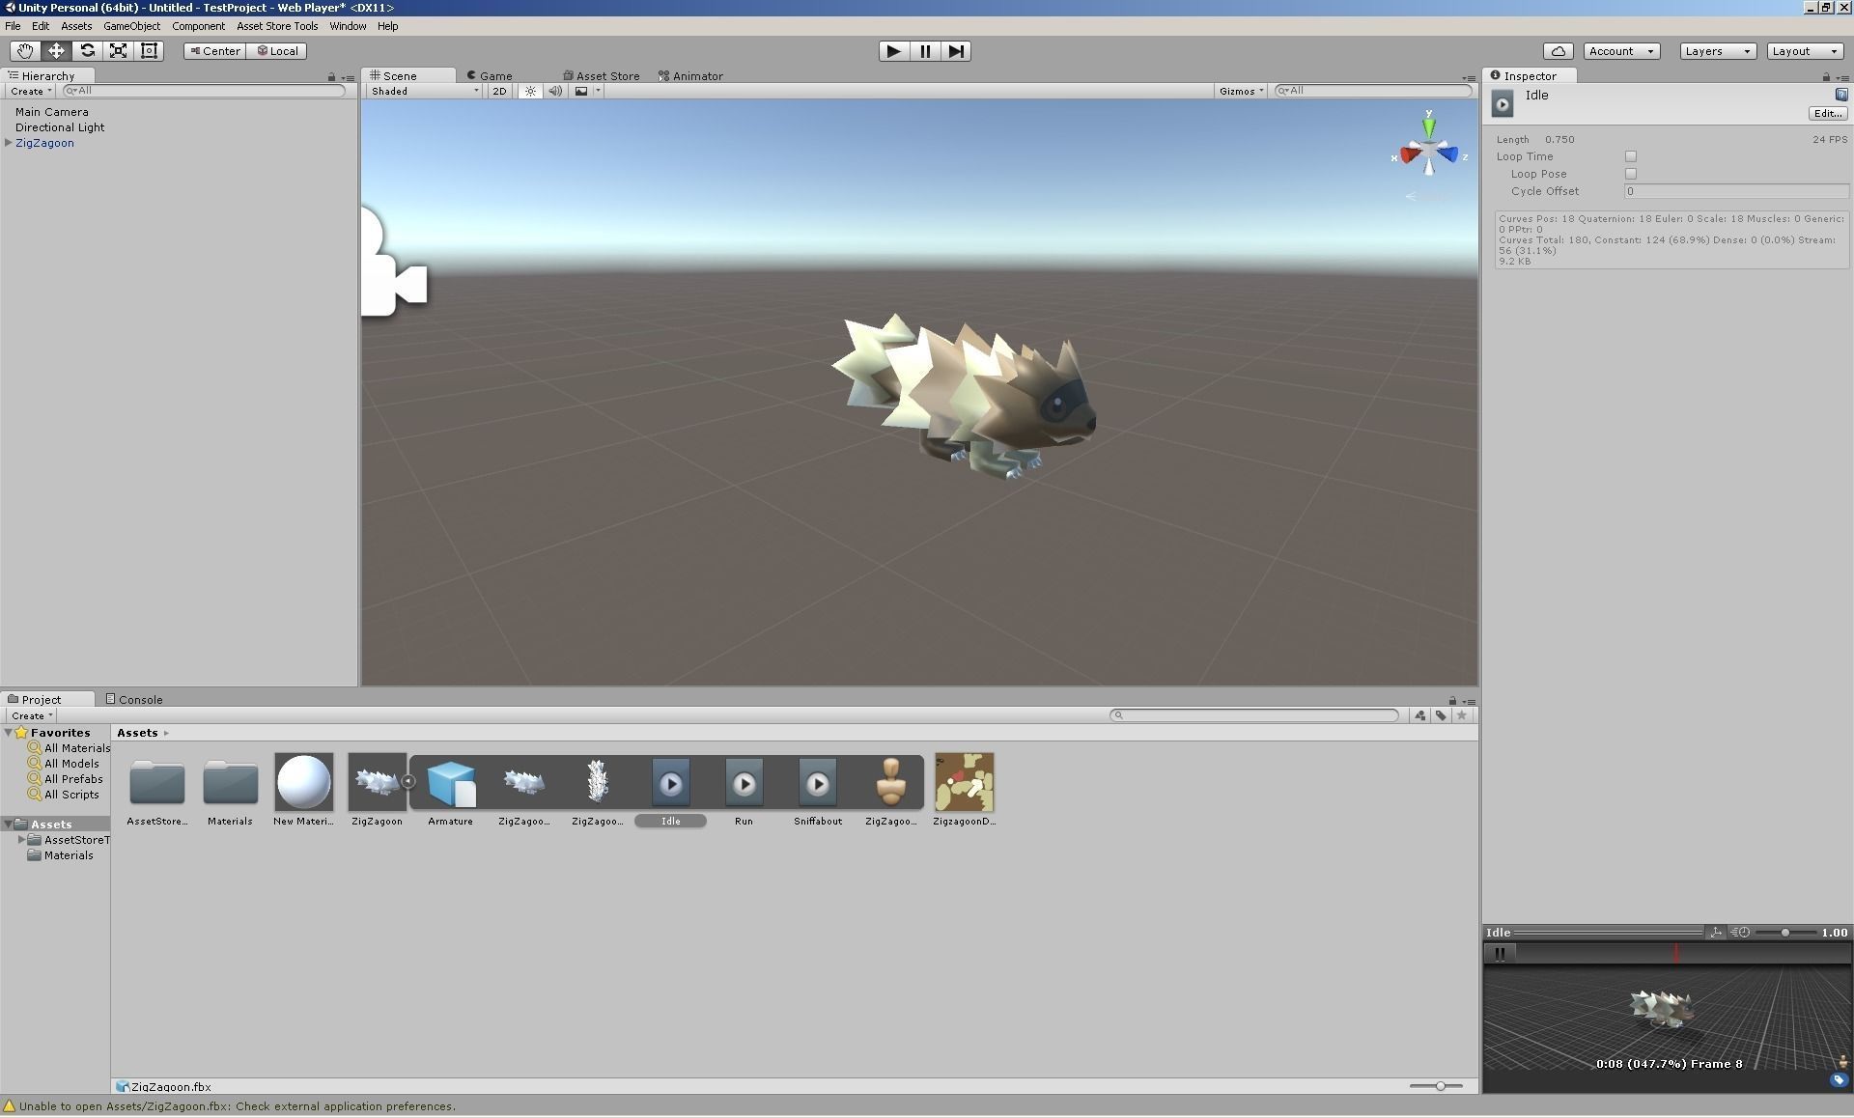
Task: Pause the Idle animation preview
Action: [x=1500, y=954]
